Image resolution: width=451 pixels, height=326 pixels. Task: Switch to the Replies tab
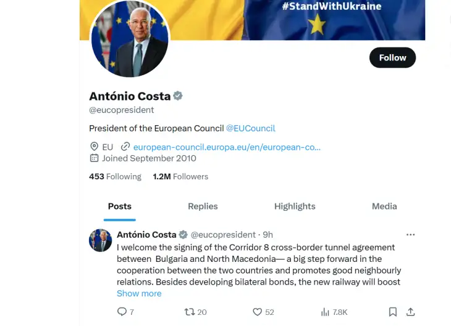(x=203, y=206)
